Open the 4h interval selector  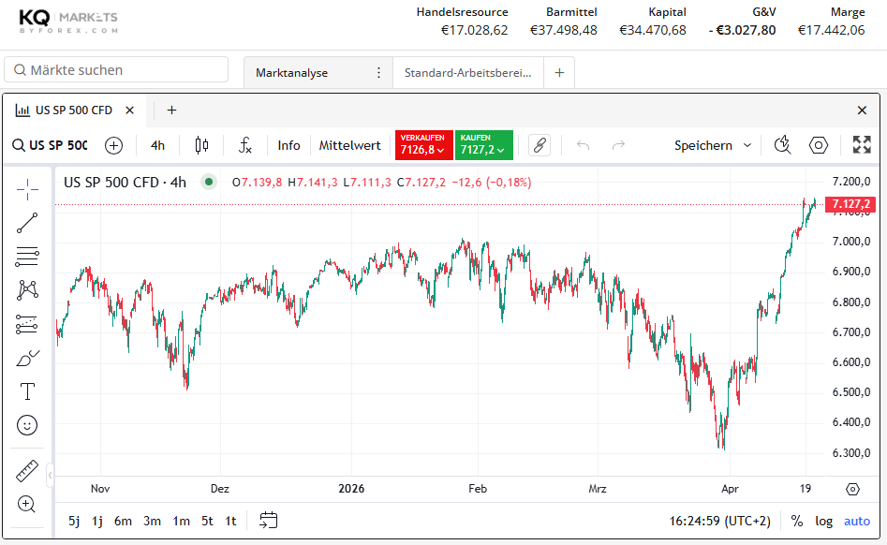coord(157,145)
